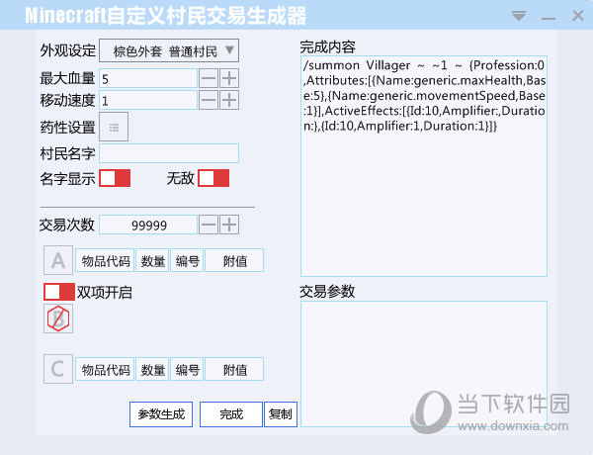This screenshot has height=455, width=593.
Task: Click the 物品代码 field in row A
Action: (105, 261)
